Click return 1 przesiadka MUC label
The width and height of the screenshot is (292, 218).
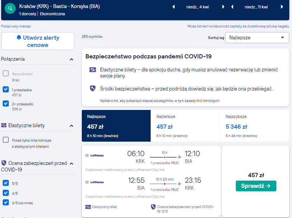(165, 189)
